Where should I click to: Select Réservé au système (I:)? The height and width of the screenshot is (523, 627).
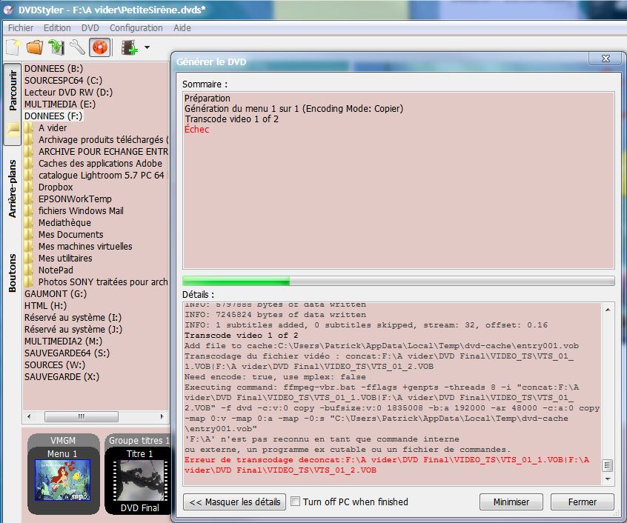tap(73, 318)
